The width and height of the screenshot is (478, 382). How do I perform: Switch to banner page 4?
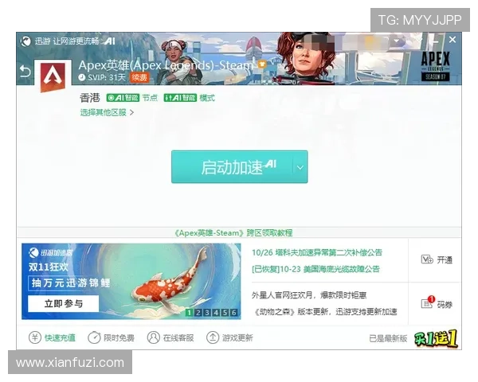coord(216,312)
